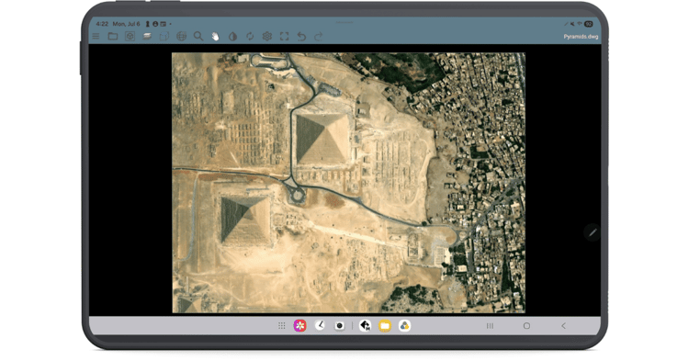Open the hamburger menu

(96, 37)
